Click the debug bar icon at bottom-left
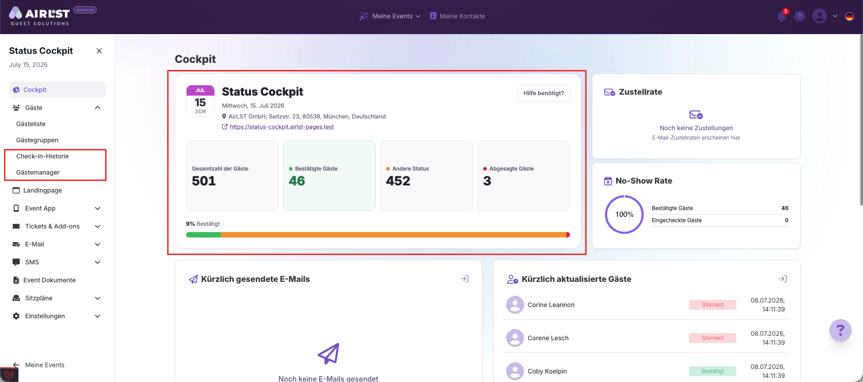 (x=9, y=375)
